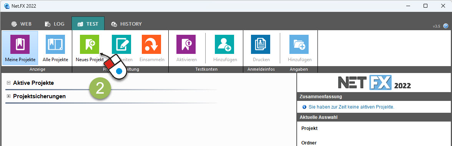
Task: Click the Projekt label in Aktuelle Auswahl
Action: coord(309,128)
